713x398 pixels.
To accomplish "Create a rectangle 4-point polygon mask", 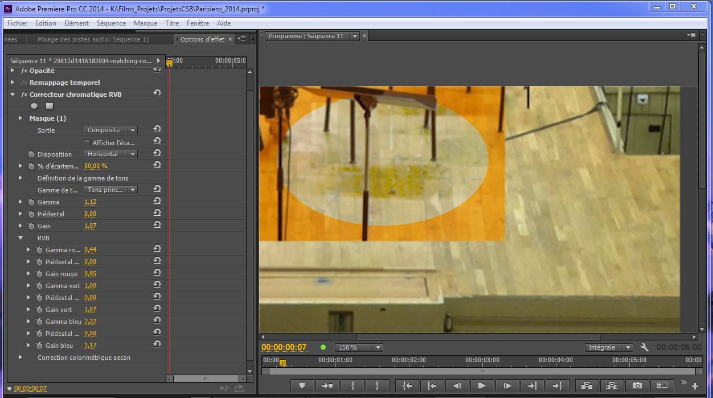I will [50, 106].
